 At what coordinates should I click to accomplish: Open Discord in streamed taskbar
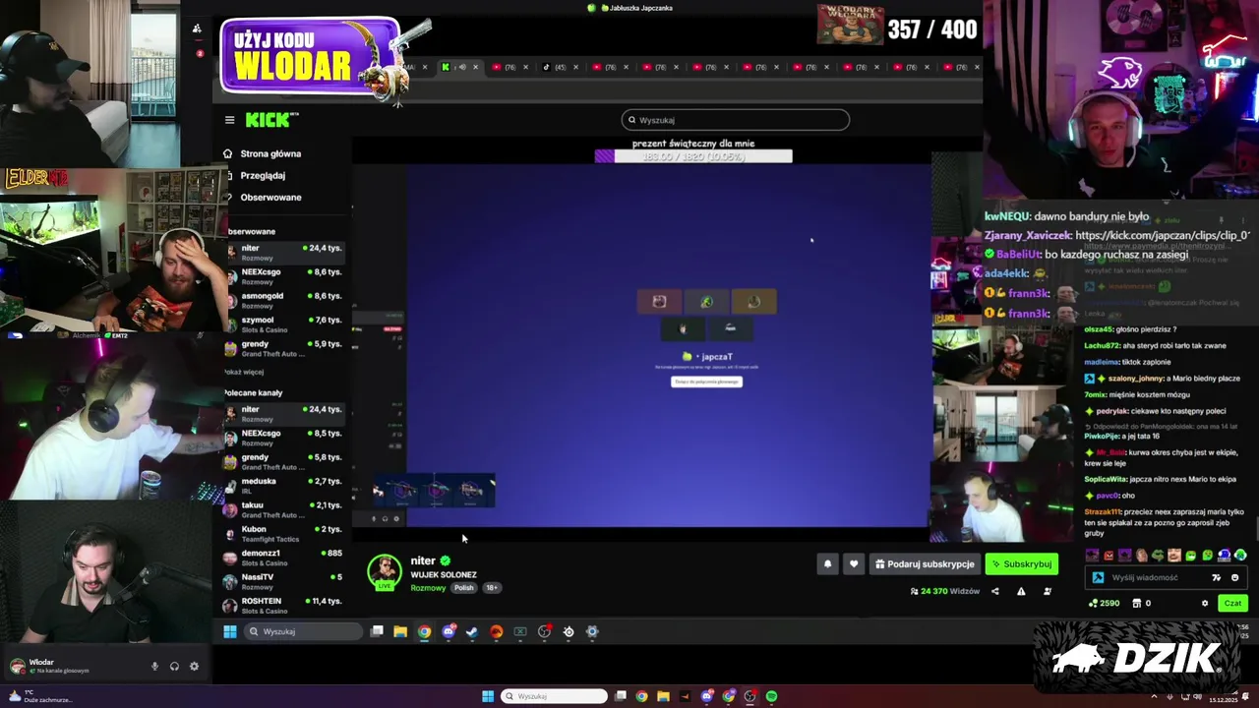pyautogui.click(x=449, y=631)
